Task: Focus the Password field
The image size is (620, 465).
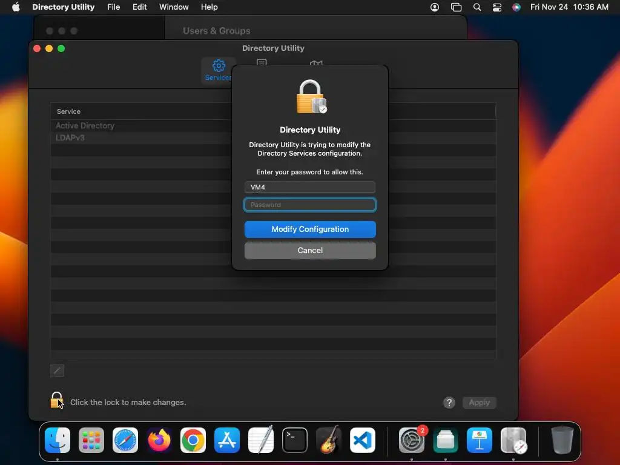Action: point(310,205)
